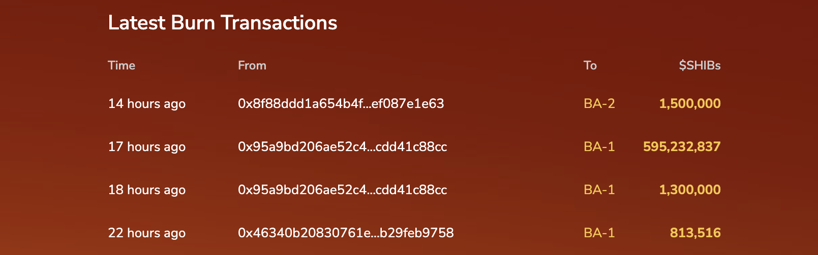This screenshot has width=818, height=255.
Task: Click the To column header
Action: coord(590,65)
